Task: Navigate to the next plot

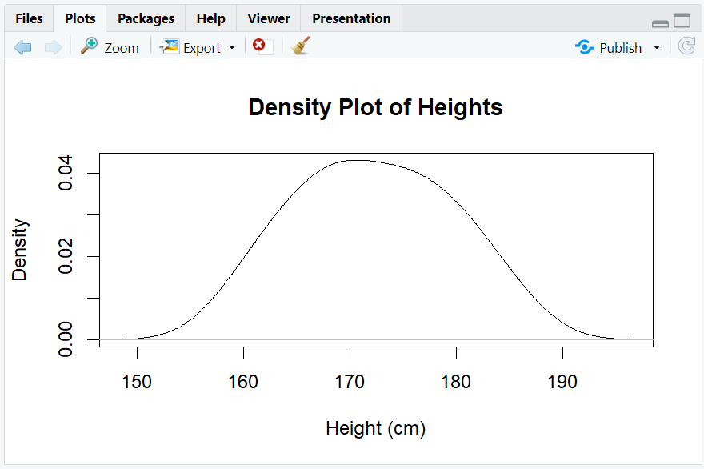Action: [x=53, y=46]
